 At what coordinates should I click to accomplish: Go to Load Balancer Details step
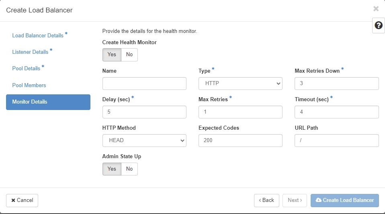tap(38, 35)
